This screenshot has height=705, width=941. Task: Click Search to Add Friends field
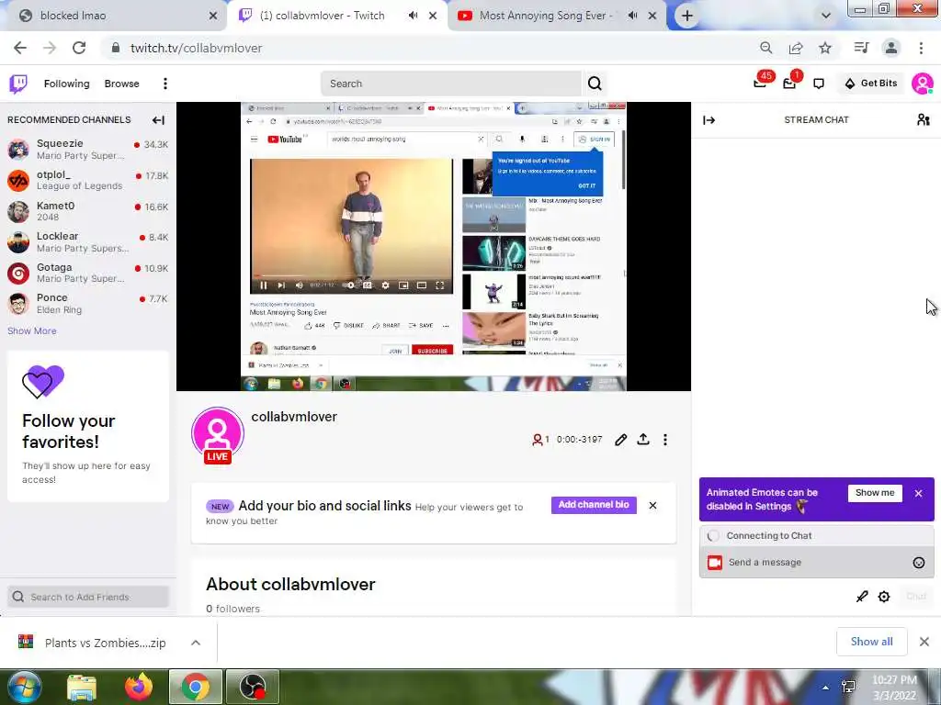tap(88, 597)
